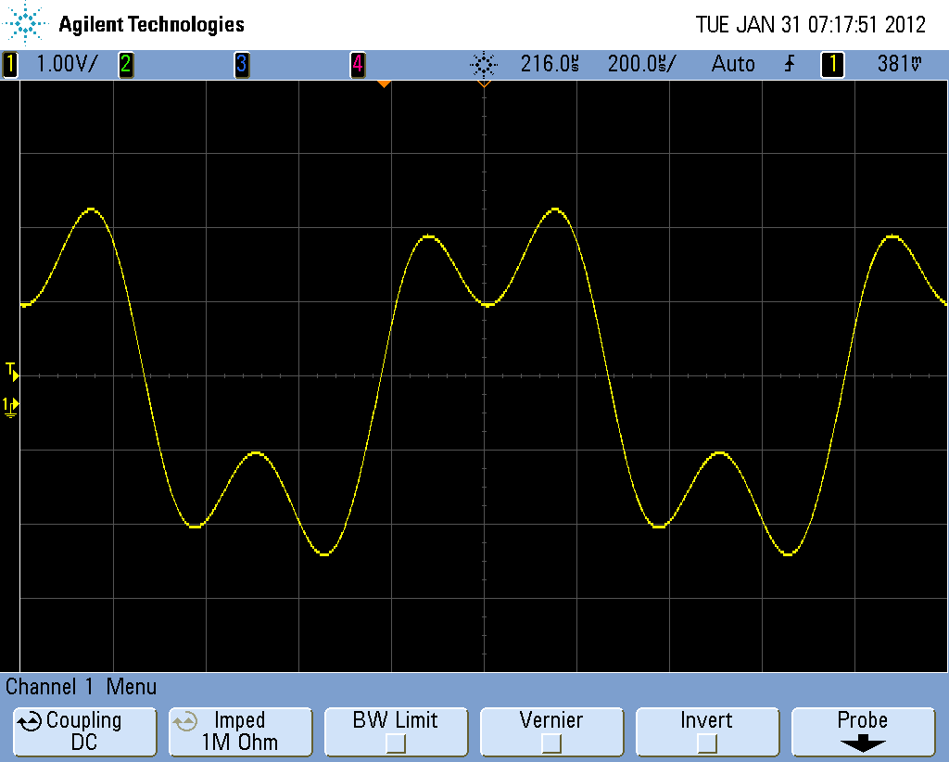Open the Probe submenu arrow
This screenshot has width=949, height=762.
click(862, 743)
